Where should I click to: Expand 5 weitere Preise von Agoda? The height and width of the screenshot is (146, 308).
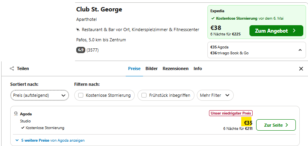50,140
